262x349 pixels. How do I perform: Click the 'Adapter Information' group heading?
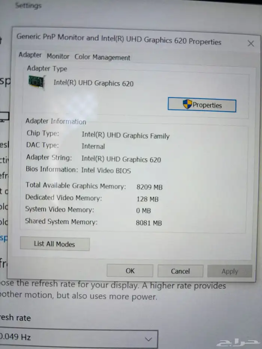[x=56, y=121]
